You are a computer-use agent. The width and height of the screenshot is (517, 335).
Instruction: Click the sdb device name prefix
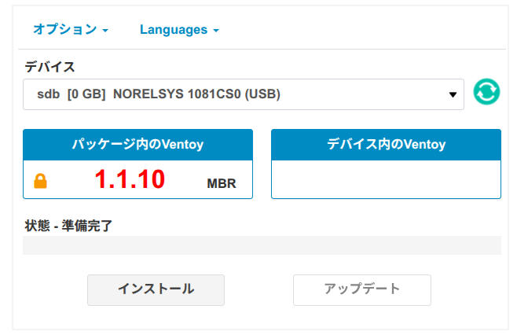48,94
